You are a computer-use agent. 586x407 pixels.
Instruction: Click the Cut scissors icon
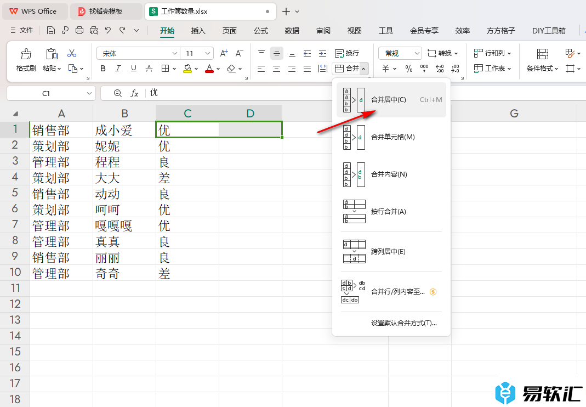pos(72,54)
